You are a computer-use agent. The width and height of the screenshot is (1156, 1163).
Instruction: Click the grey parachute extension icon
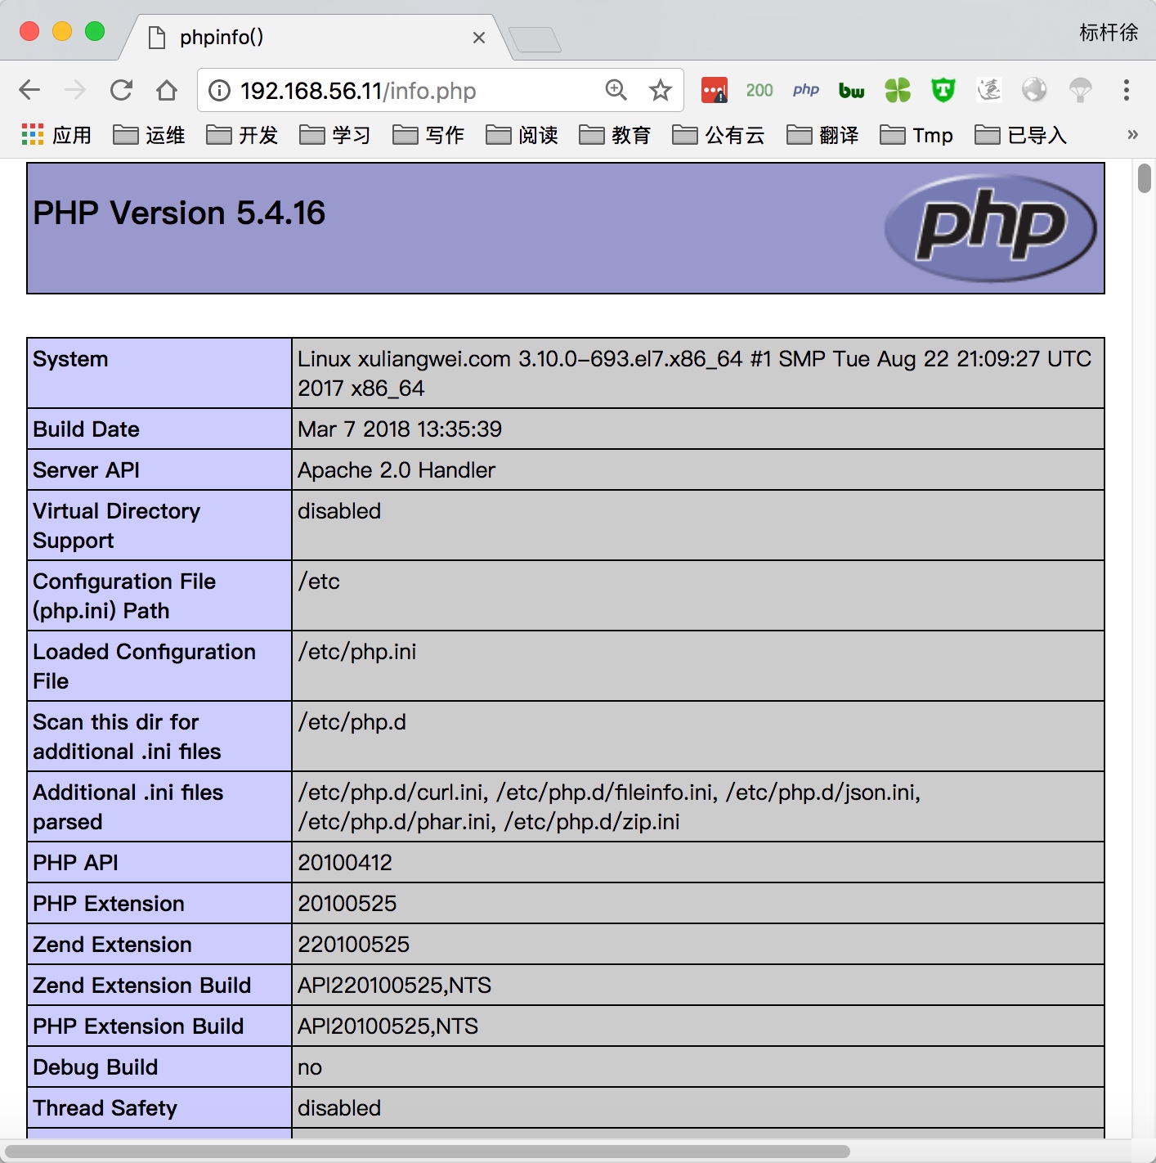(1081, 90)
